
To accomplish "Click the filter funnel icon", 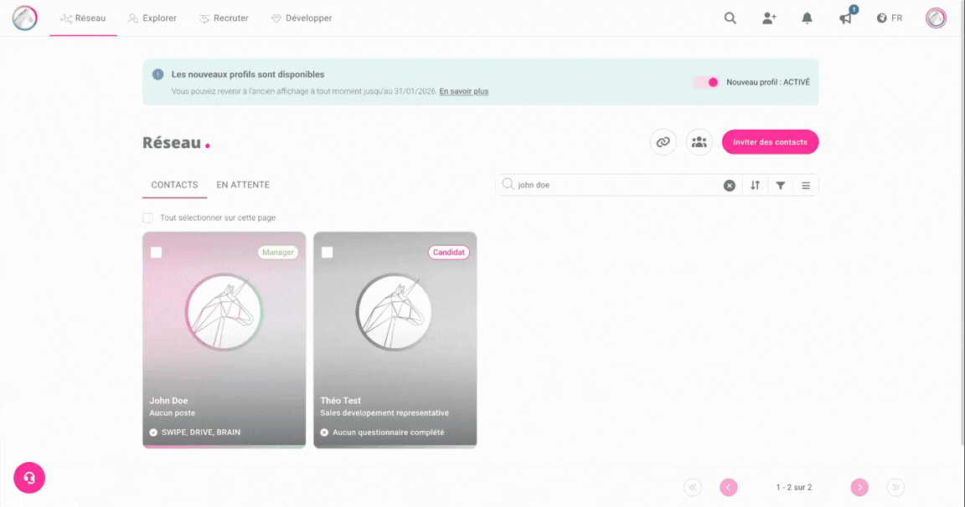I will (781, 186).
